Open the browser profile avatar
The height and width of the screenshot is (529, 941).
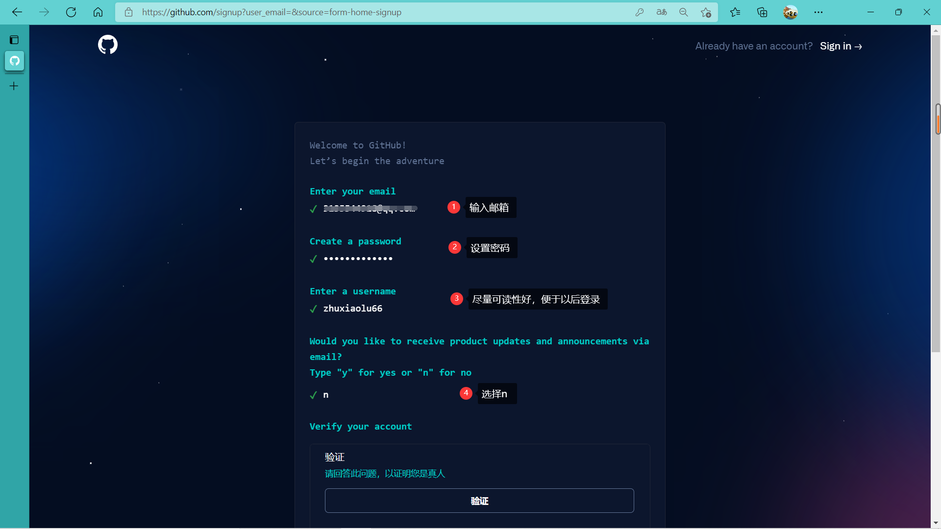pos(790,12)
